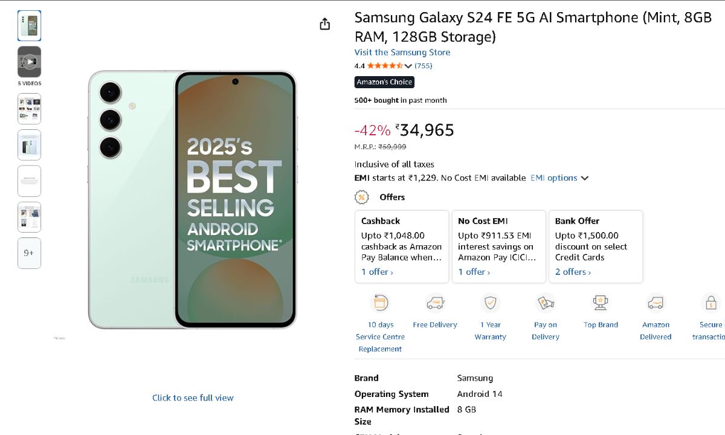Click the share icon above product image
The image size is (725, 435).
pyautogui.click(x=325, y=24)
